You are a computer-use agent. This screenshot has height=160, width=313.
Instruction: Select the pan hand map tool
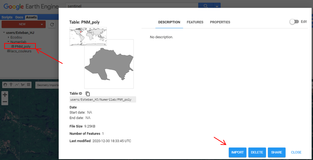pyautogui.click(x=5, y=85)
